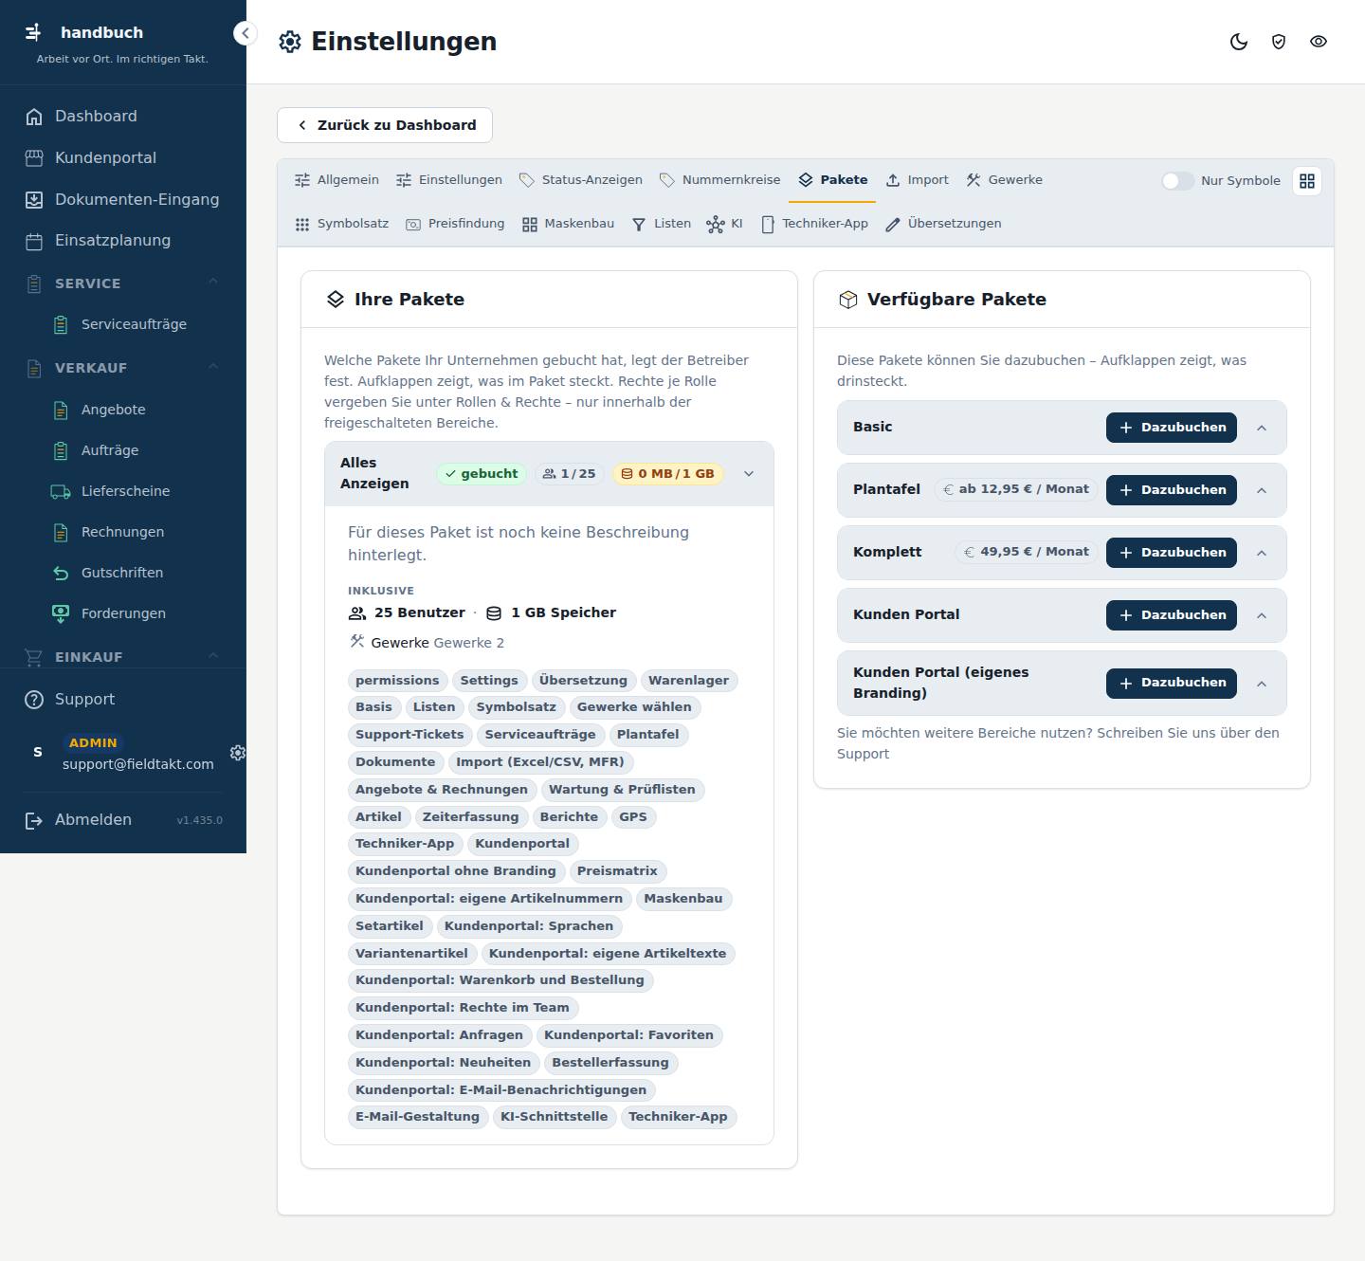Open Lieferscheine truck entry
The height and width of the screenshot is (1261, 1365).
[x=123, y=491]
